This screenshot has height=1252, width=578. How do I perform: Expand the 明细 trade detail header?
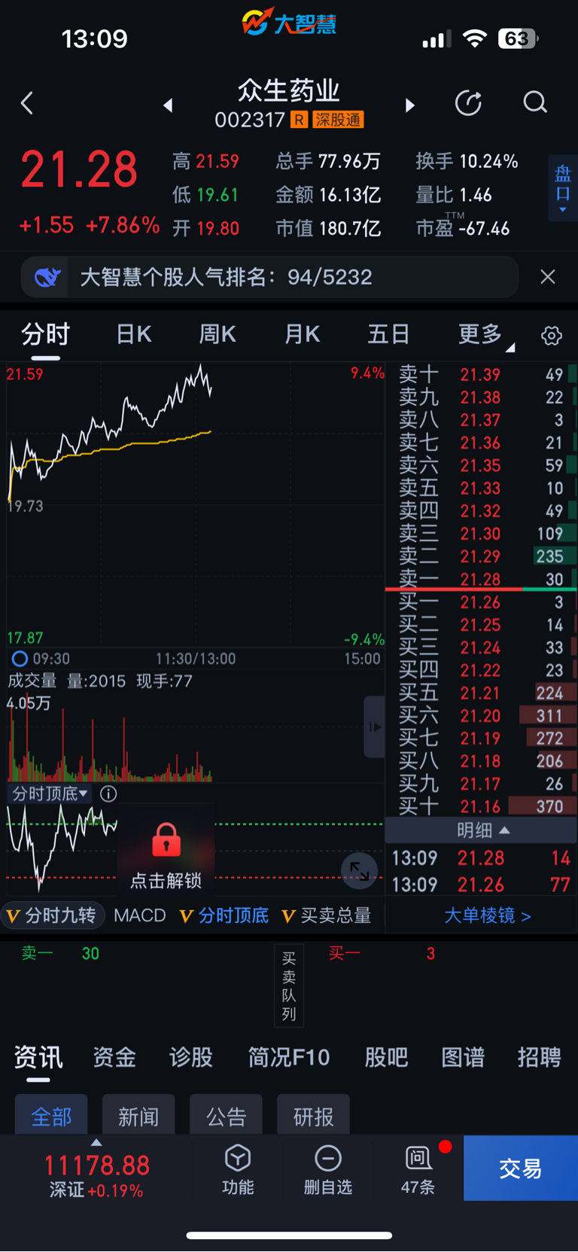(x=481, y=830)
